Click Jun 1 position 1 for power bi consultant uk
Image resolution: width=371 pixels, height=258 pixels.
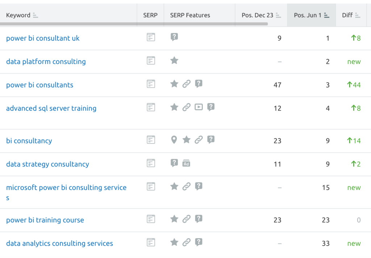328,38
